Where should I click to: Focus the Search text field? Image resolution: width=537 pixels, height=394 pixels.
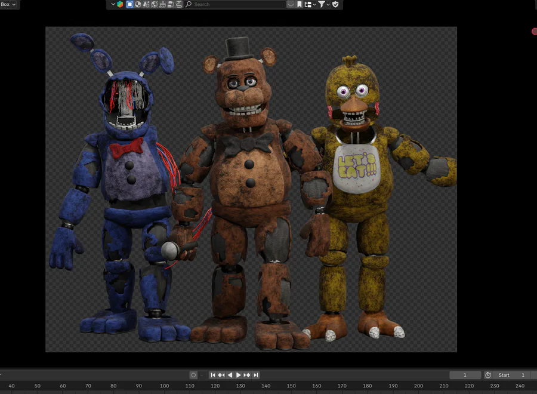(x=235, y=4)
